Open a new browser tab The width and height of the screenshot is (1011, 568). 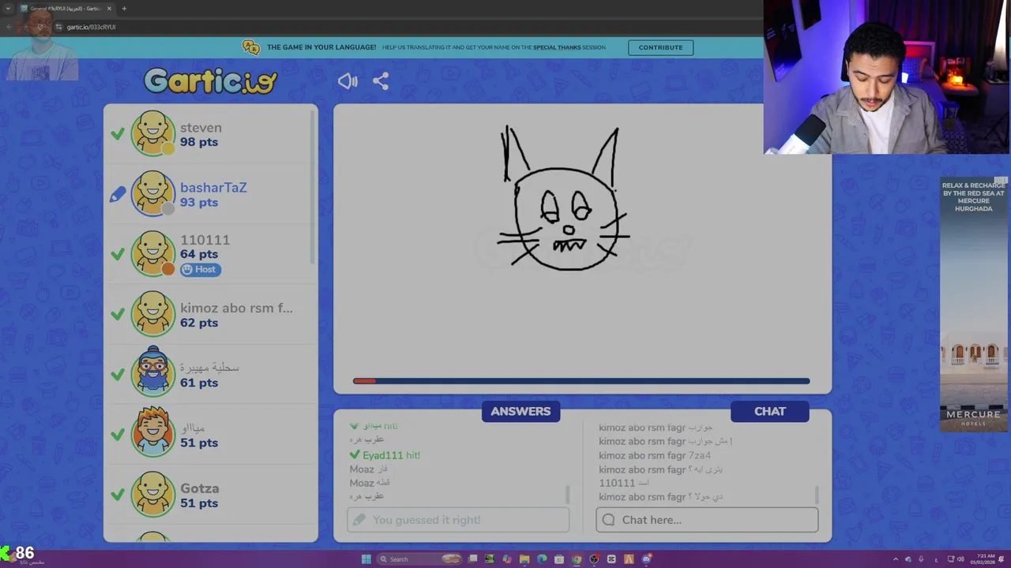click(124, 9)
